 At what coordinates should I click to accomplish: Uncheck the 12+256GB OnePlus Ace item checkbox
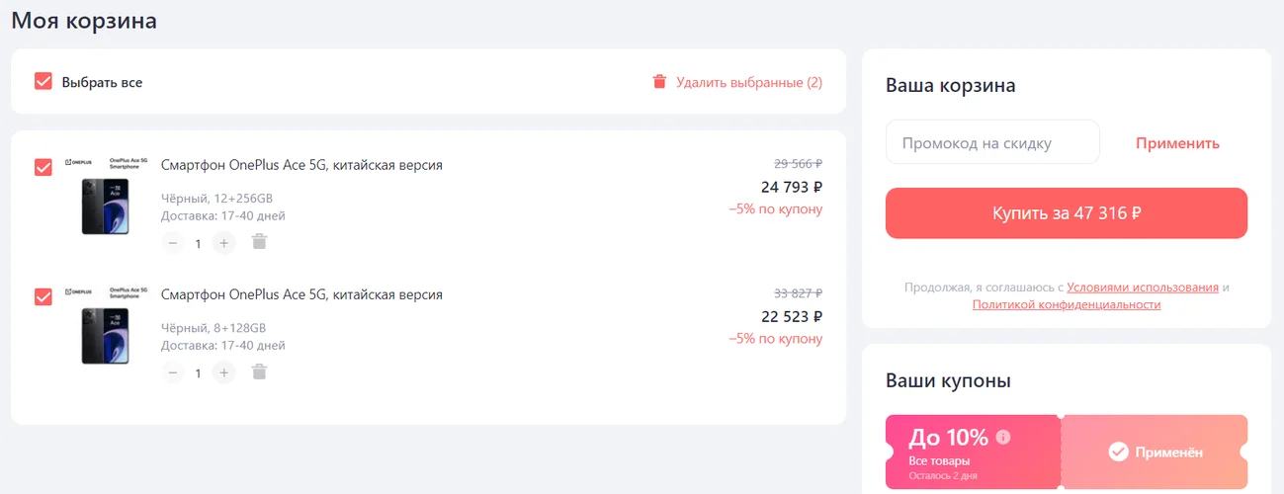coord(43,167)
